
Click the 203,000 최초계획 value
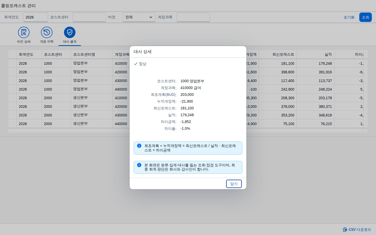187,95
